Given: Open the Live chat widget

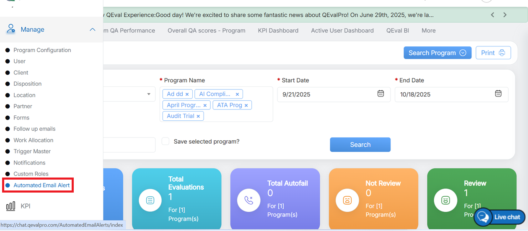Looking at the screenshot, I should [500, 217].
